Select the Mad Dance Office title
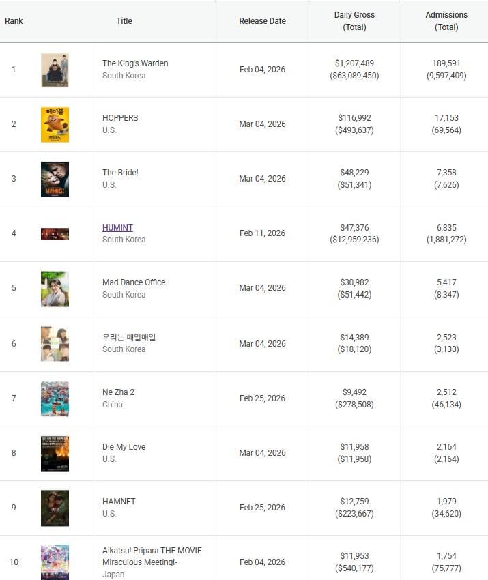 (x=134, y=282)
